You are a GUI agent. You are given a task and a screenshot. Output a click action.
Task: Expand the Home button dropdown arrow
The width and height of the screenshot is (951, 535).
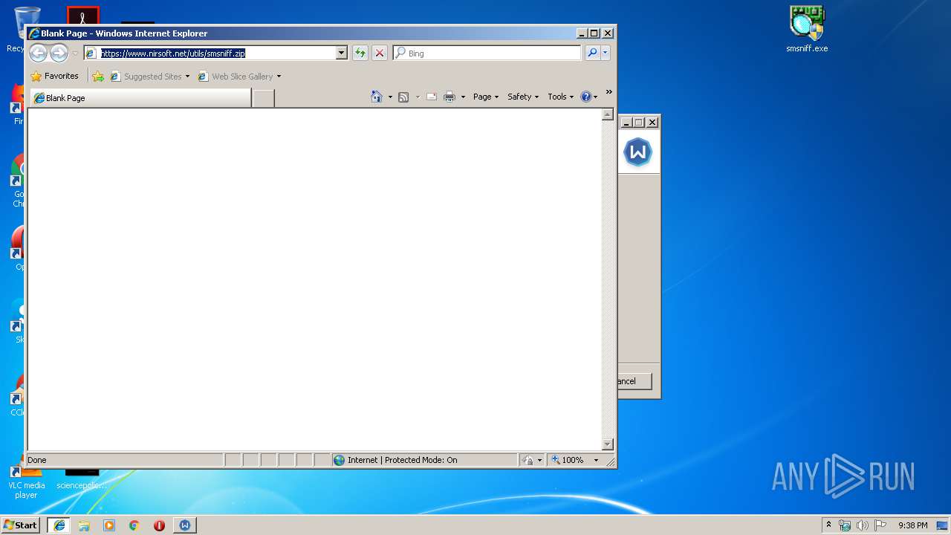(390, 97)
